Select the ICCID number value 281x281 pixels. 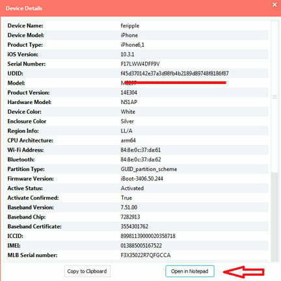148,236
